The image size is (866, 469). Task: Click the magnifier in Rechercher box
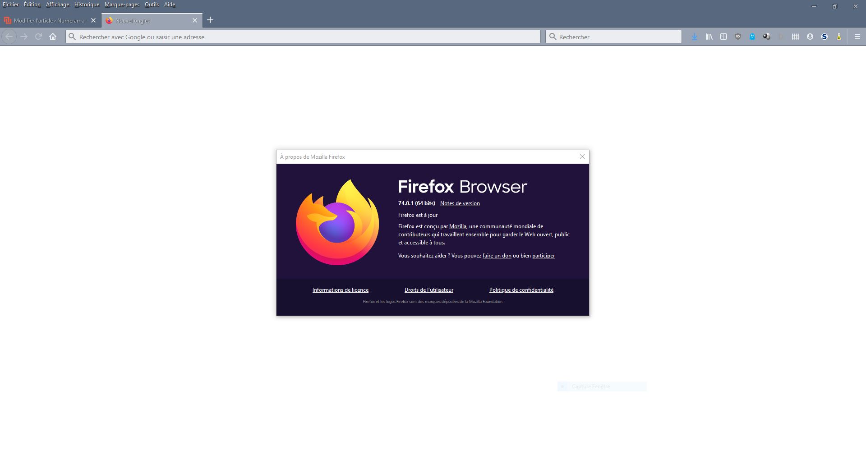553,37
